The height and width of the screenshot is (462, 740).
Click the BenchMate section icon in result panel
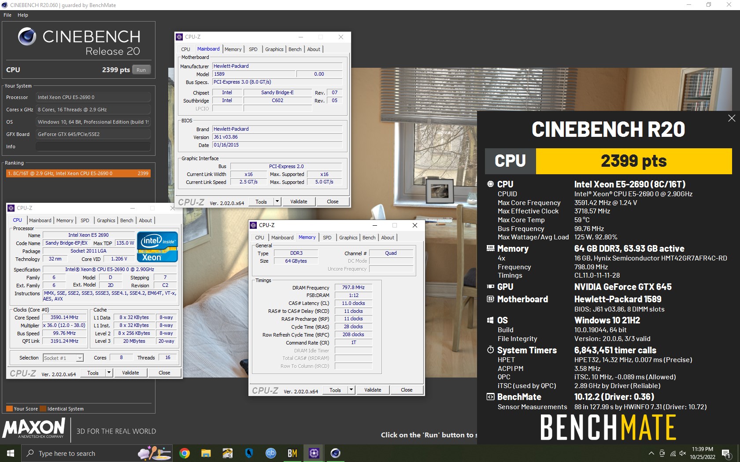click(x=490, y=397)
